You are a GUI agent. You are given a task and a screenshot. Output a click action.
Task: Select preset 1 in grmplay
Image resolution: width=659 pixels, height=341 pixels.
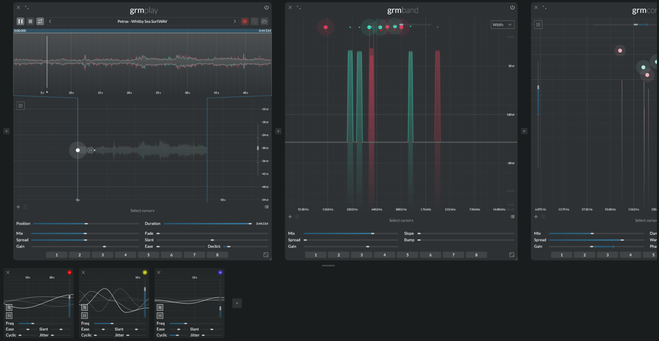pyautogui.click(x=57, y=255)
